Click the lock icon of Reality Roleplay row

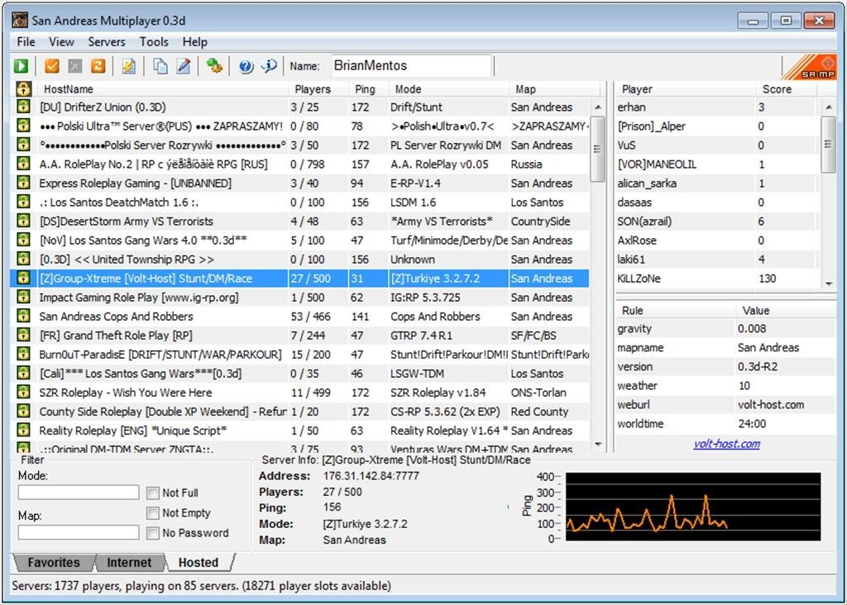pyautogui.click(x=23, y=430)
